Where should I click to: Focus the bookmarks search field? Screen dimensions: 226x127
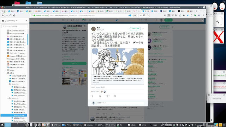15,26
